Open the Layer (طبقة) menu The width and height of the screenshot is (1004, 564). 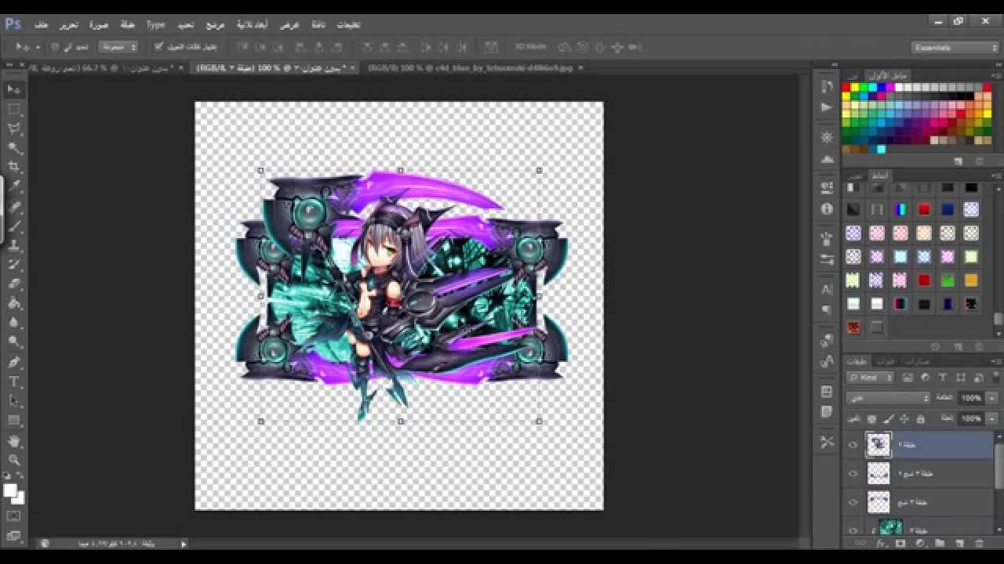pos(128,24)
